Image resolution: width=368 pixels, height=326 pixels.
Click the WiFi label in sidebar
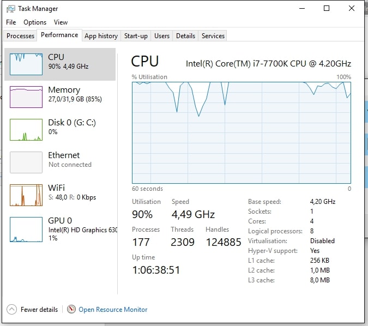56,188
